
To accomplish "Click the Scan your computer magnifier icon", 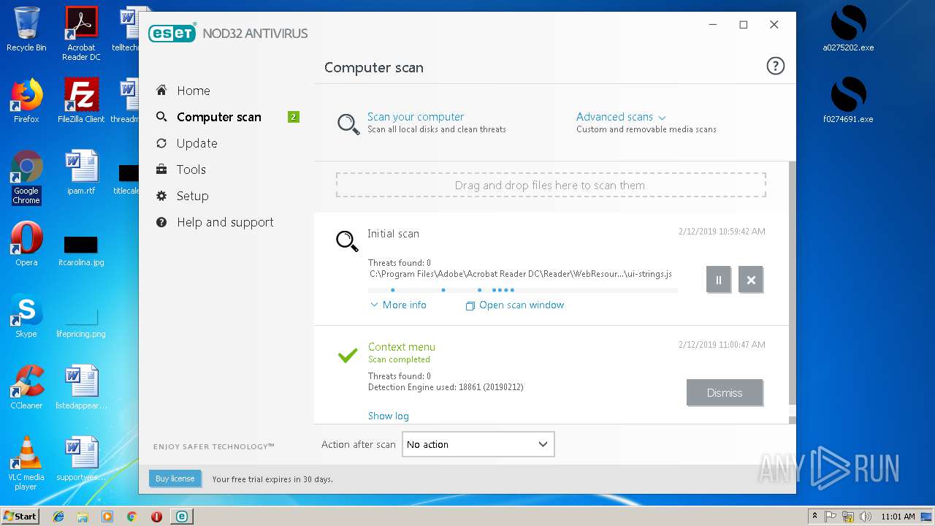I will pyautogui.click(x=348, y=123).
